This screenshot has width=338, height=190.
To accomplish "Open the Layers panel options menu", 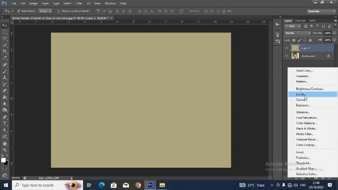I will click(x=335, y=21).
